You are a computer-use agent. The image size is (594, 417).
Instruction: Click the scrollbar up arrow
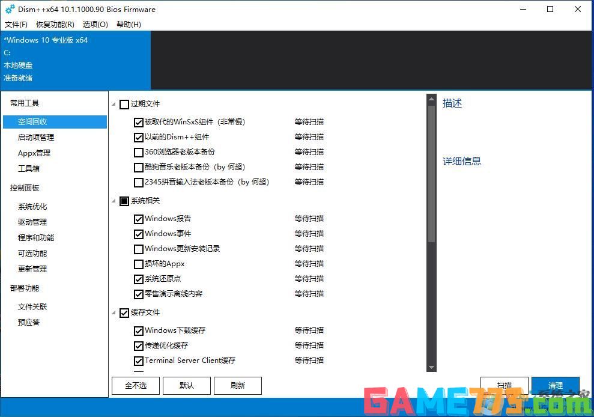click(x=431, y=99)
